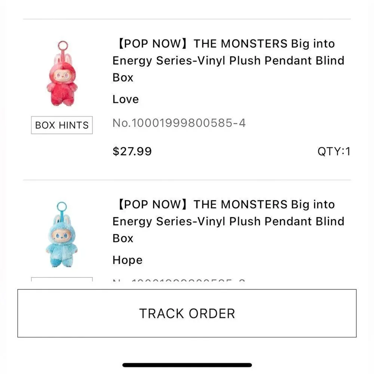Tap the TRACK ORDER button

coord(187,313)
